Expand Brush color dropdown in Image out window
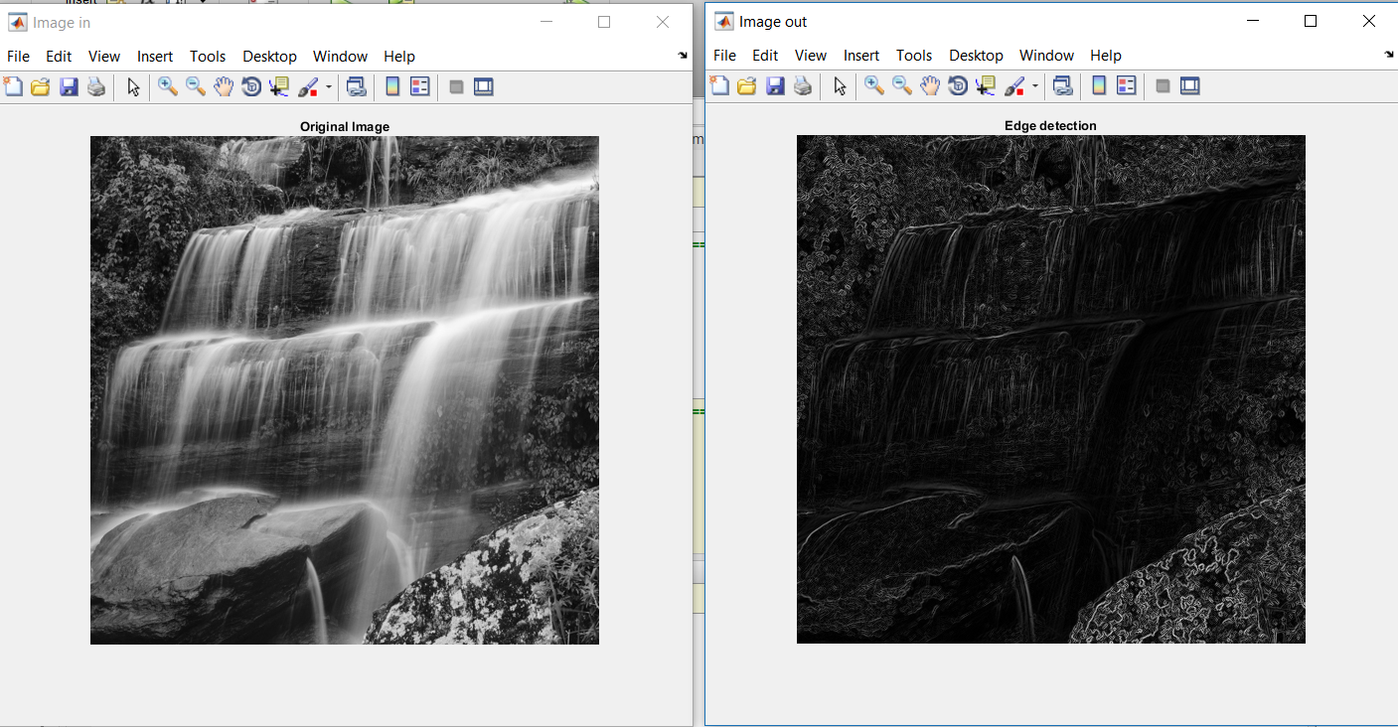The width and height of the screenshot is (1398, 727). 1035,86
